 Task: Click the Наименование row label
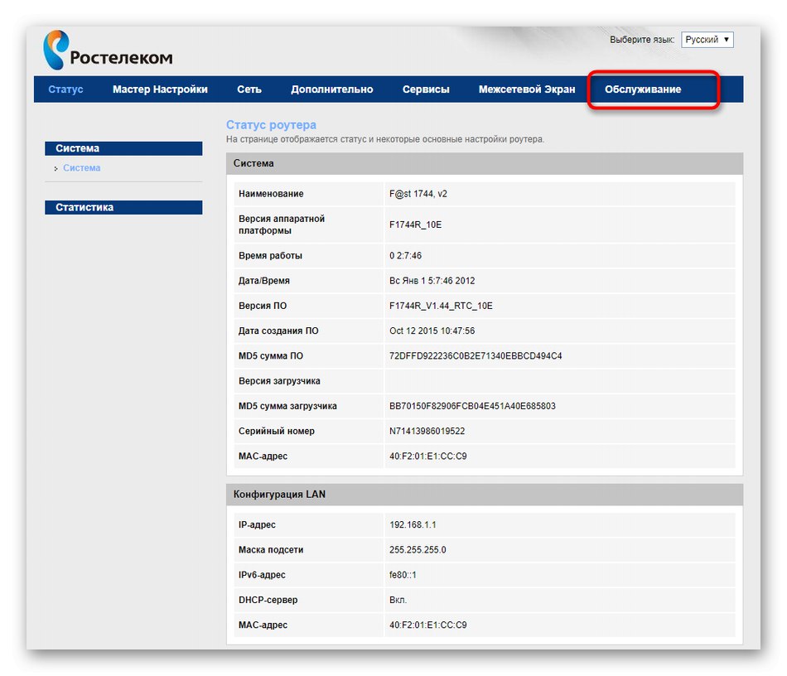click(x=271, y=194)
